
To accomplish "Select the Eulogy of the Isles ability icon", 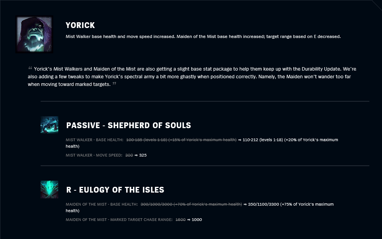I will click(x=49, y=190).
